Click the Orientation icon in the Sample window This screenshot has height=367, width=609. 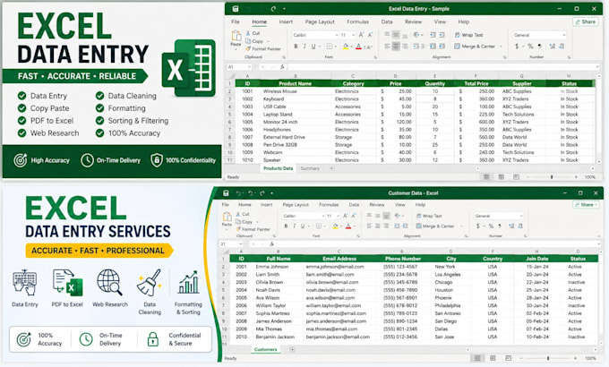point(416,35)
